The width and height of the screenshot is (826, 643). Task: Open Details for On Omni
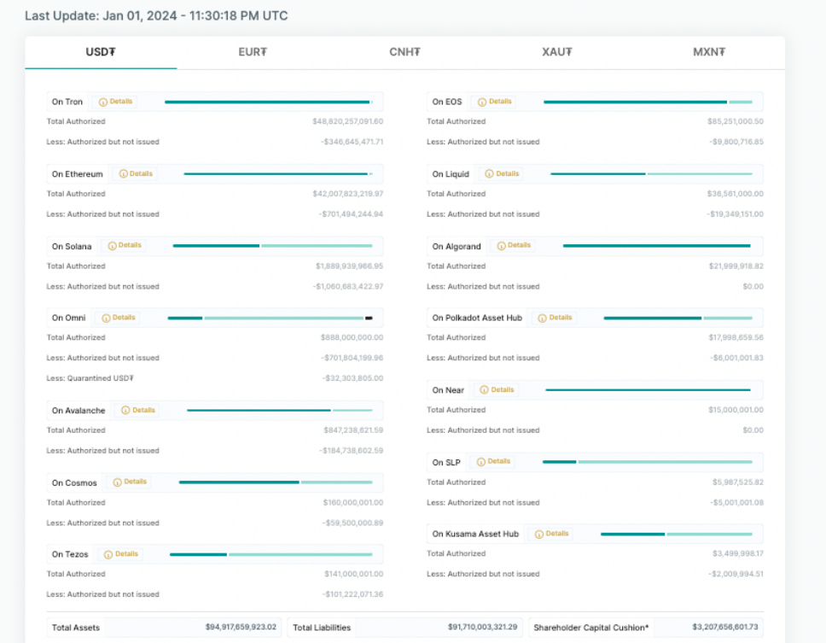click(x=119, y=318)
